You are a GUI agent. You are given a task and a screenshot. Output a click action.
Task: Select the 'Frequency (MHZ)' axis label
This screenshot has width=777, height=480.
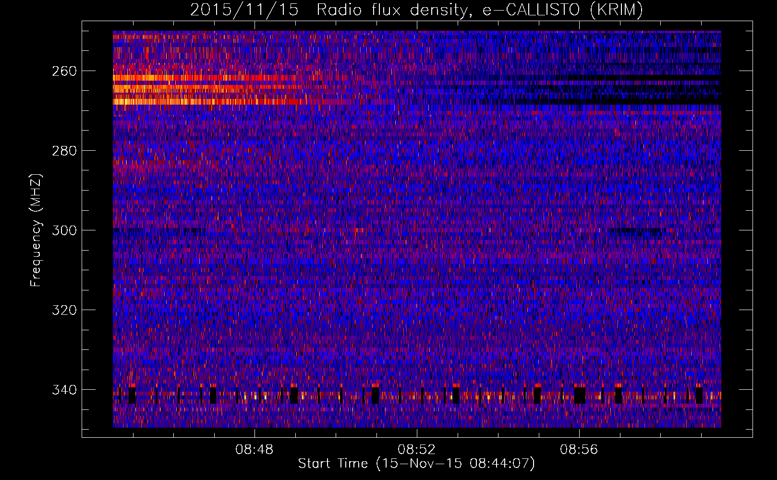point(36,230)
